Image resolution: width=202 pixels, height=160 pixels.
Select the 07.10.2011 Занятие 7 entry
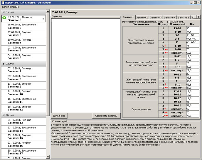tap(23, 70)
